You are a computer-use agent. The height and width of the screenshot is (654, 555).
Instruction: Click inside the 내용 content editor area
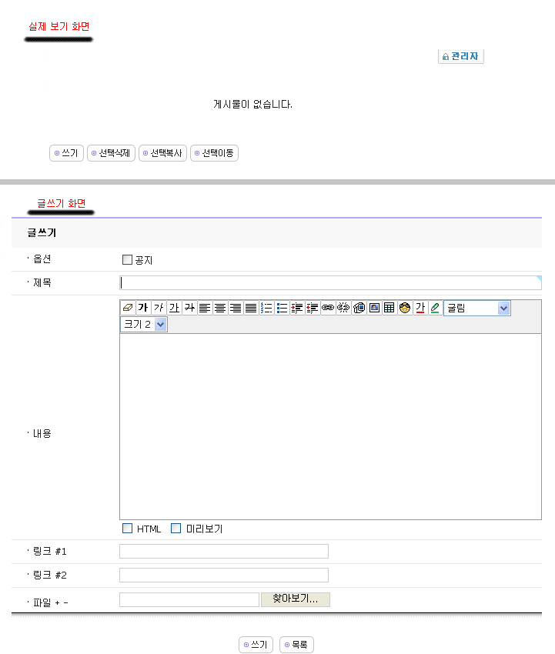(x=330, y=426)
